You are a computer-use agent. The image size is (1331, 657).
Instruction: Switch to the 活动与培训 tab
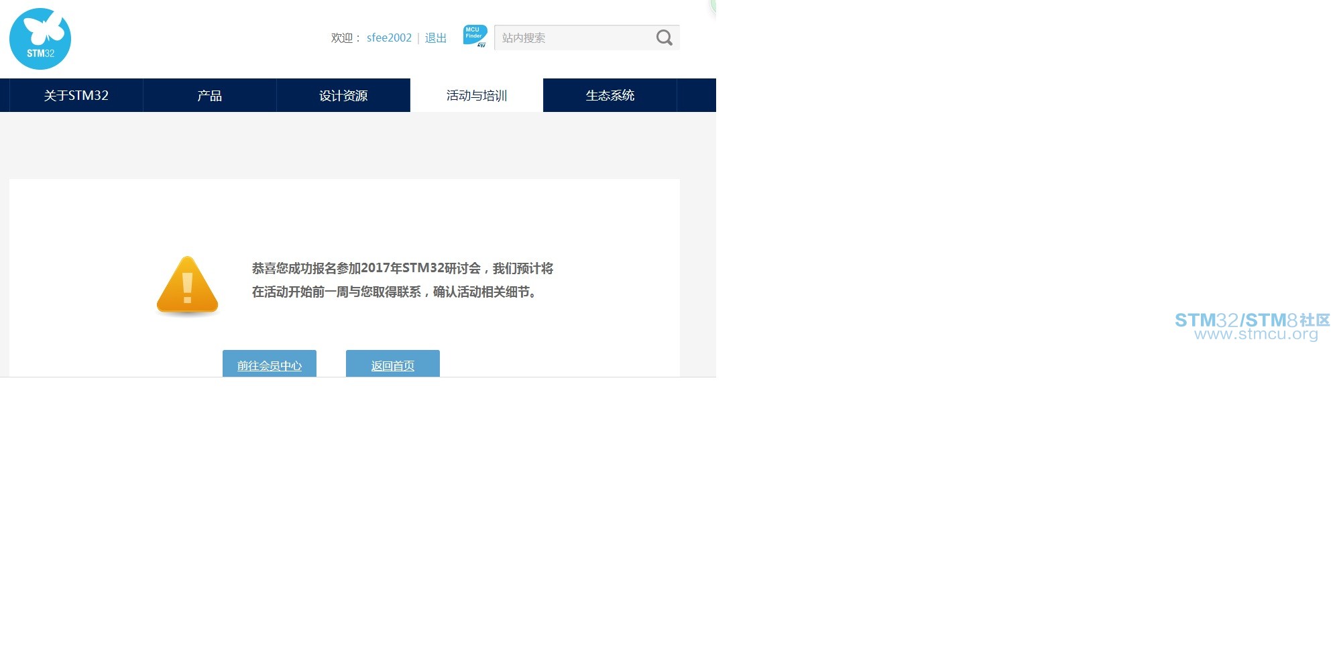[x=476, y=95]
